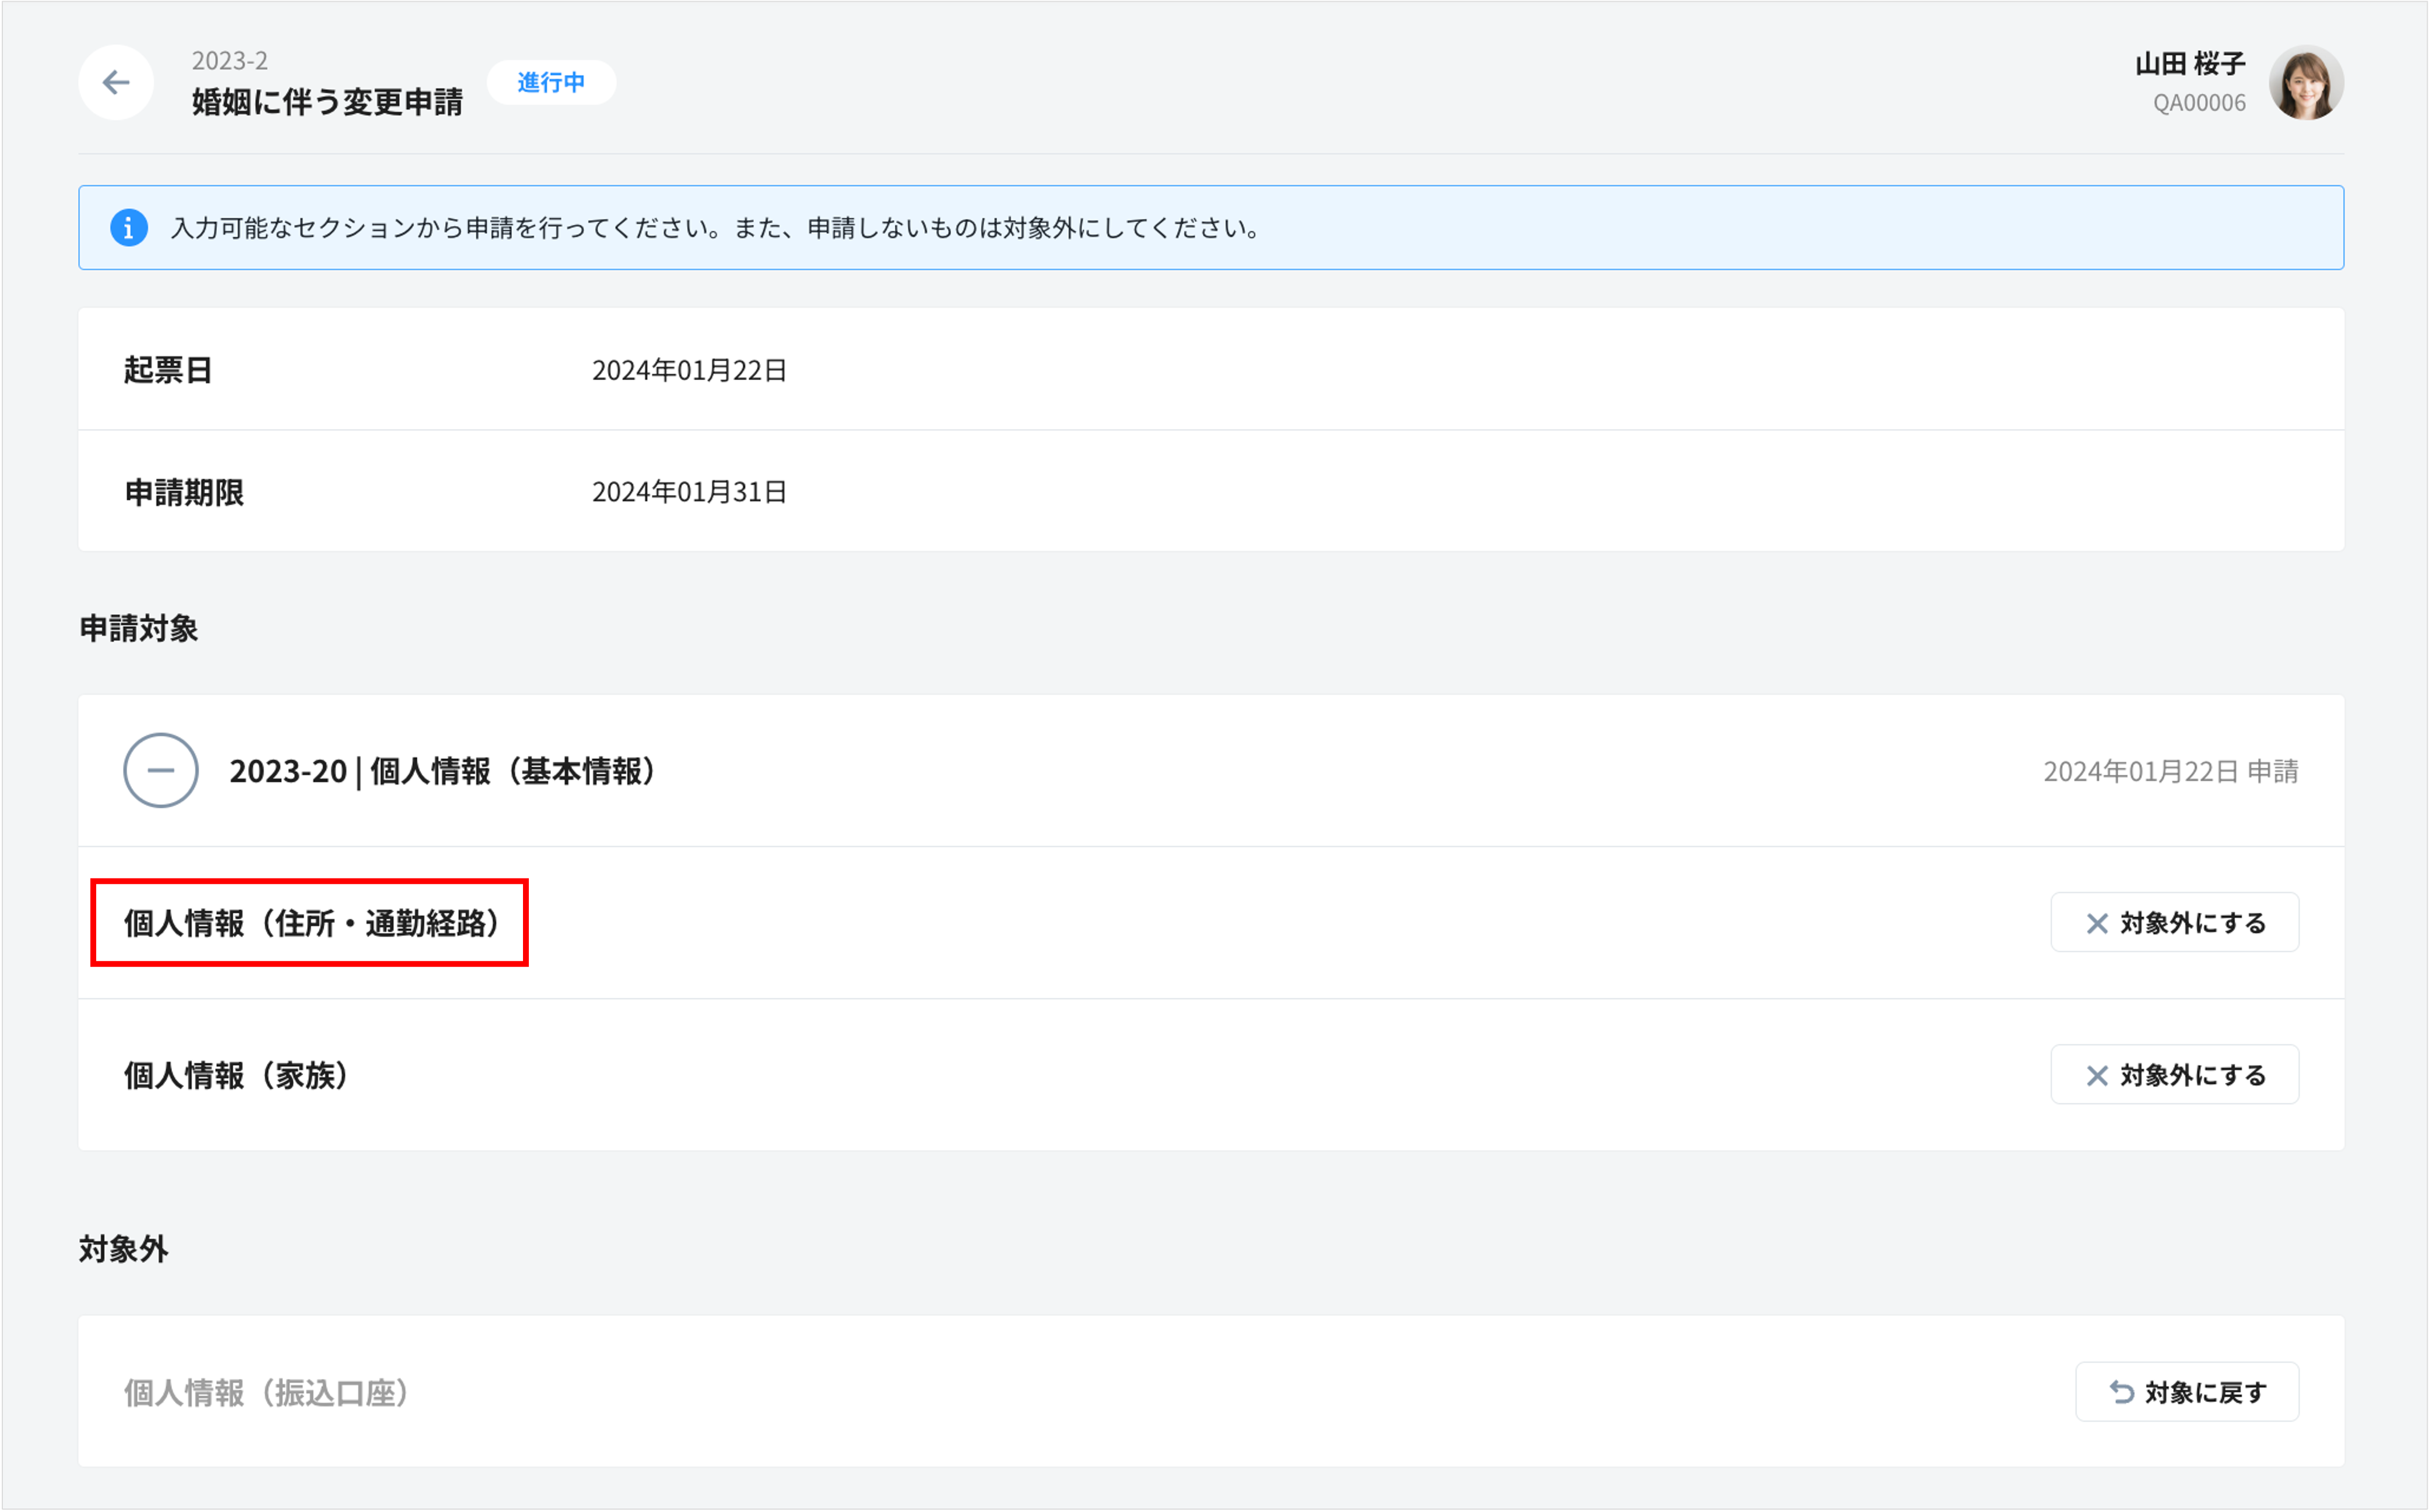Restore 個人情報（振込口座）to the application targets
The image size is (2429, 1512).
point(2188,1391)
